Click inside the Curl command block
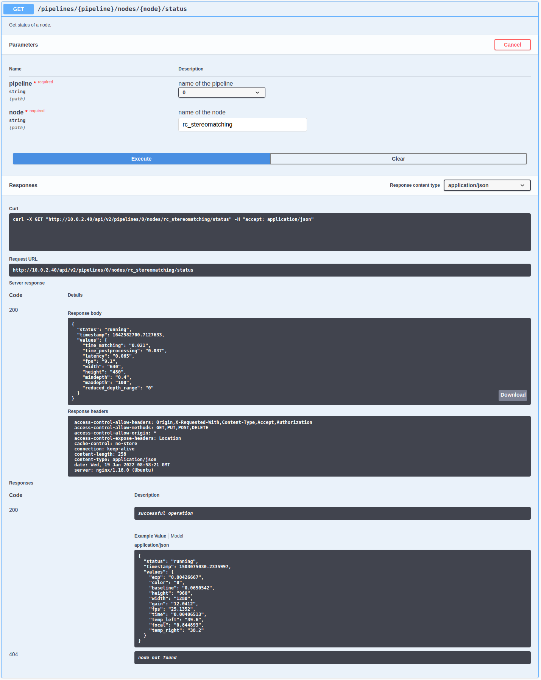 [270, 232]
